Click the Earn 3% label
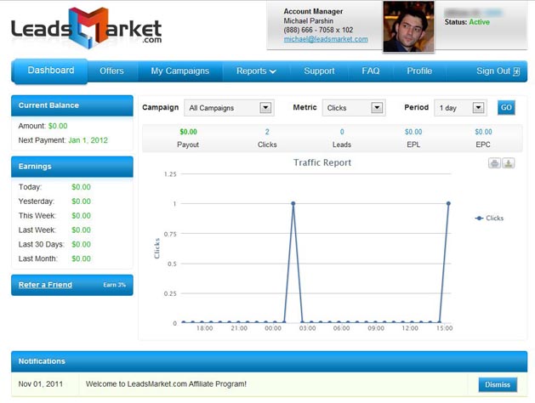The width and height of the screenshot is (535, 403). click(115, 285)
